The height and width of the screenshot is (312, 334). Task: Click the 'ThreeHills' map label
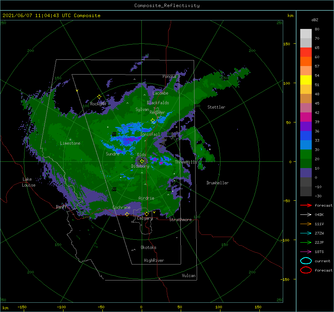click(186, 162)
